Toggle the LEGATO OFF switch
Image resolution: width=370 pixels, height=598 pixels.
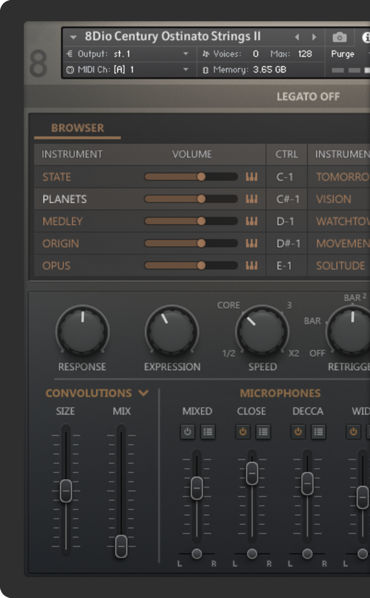point(308,96)
